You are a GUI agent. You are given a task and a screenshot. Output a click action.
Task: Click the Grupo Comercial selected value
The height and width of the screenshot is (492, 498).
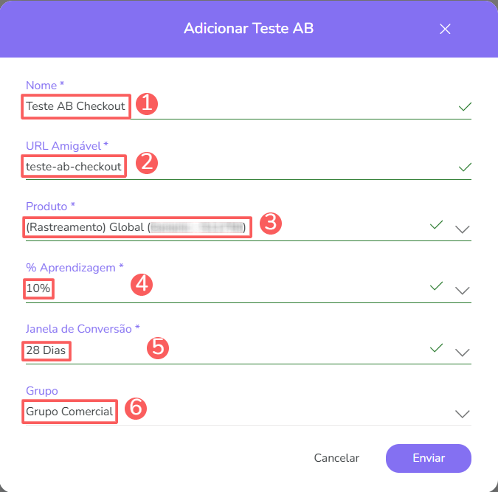point(70,412)
